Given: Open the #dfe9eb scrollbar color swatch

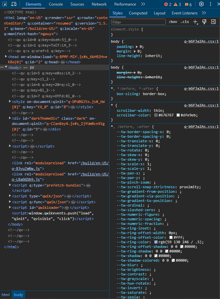Looking at the screenshot, I should 178,115.
